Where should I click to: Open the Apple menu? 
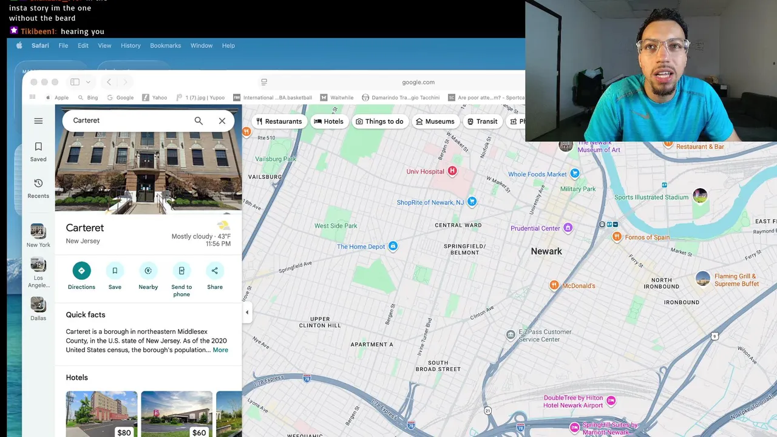coord(19,46)
